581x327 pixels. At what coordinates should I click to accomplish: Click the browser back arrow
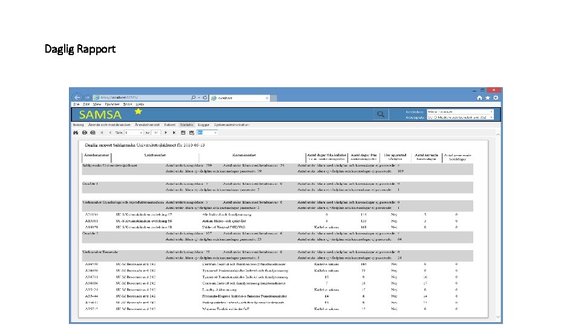coord(77,97)
